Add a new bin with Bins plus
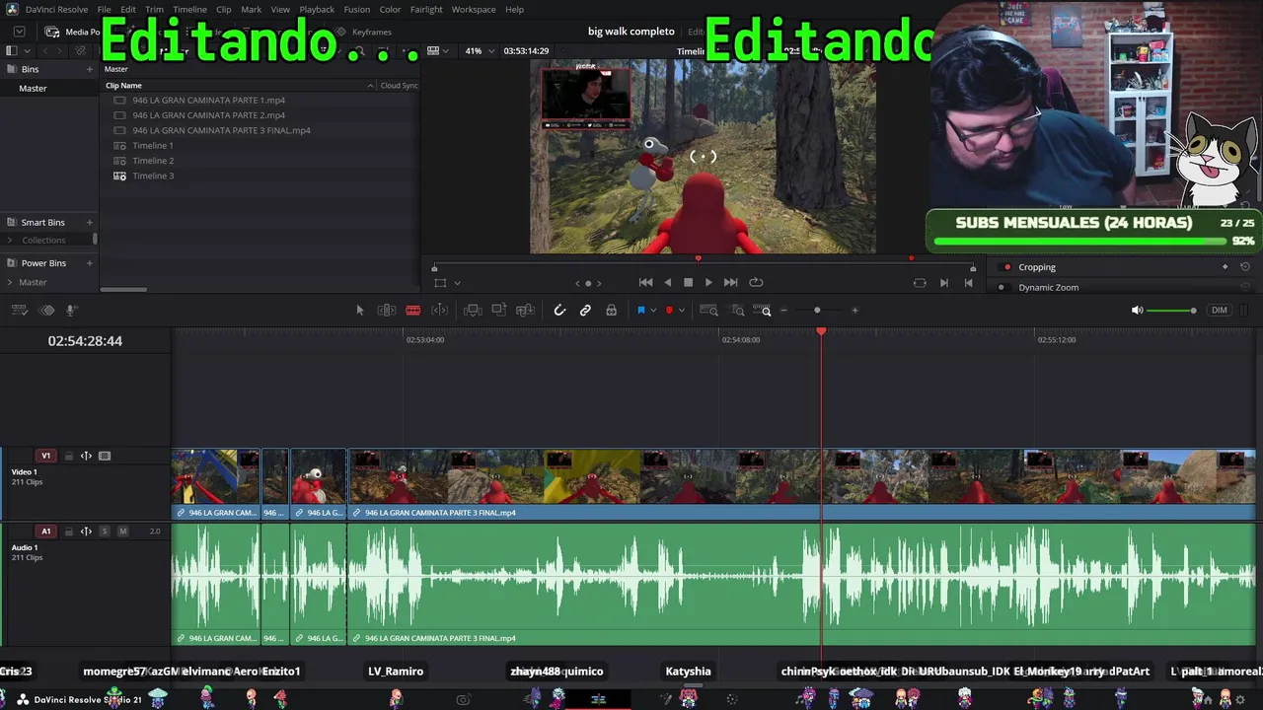Image resolution: width=1263 pixels, height=710 pixels. point(90,69)
